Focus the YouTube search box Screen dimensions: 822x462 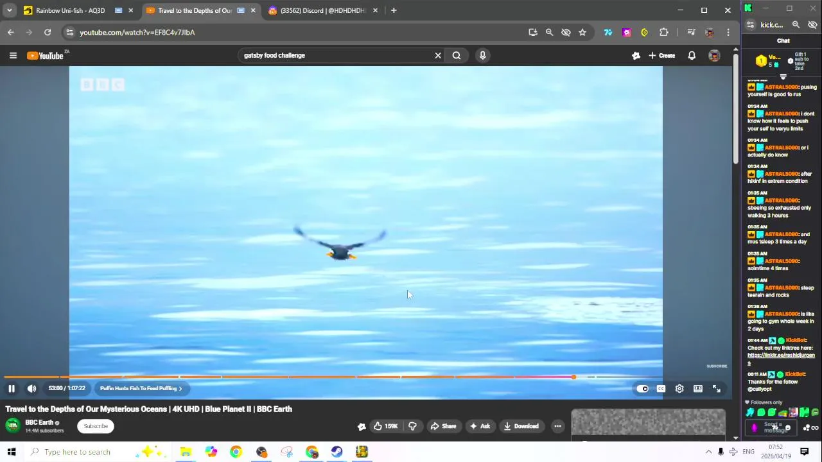(334, 55)
